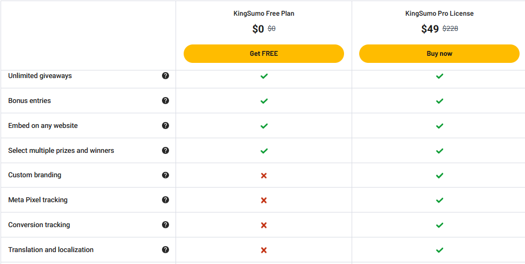Viewport: 525px width, 264px height.
Task: Click the red X for Custom branding in Free Plan
Action: coord(264,176)
